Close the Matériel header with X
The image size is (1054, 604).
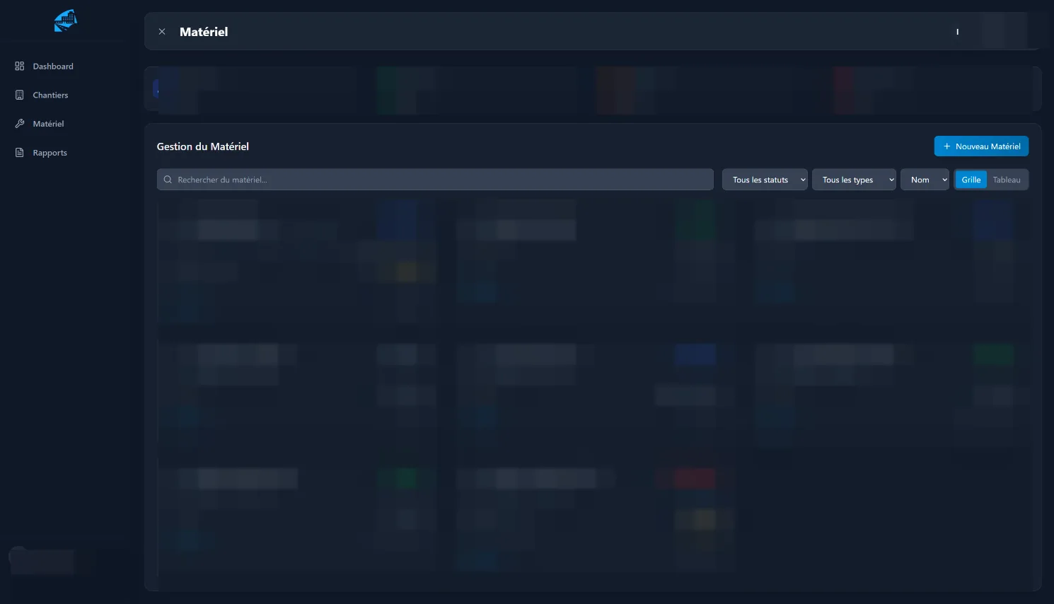click(162, 32)
